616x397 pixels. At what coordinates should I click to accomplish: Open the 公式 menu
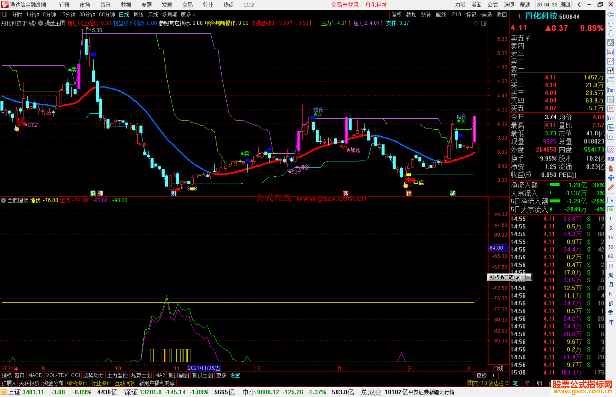pyautogui.click(x=493, y=5)
